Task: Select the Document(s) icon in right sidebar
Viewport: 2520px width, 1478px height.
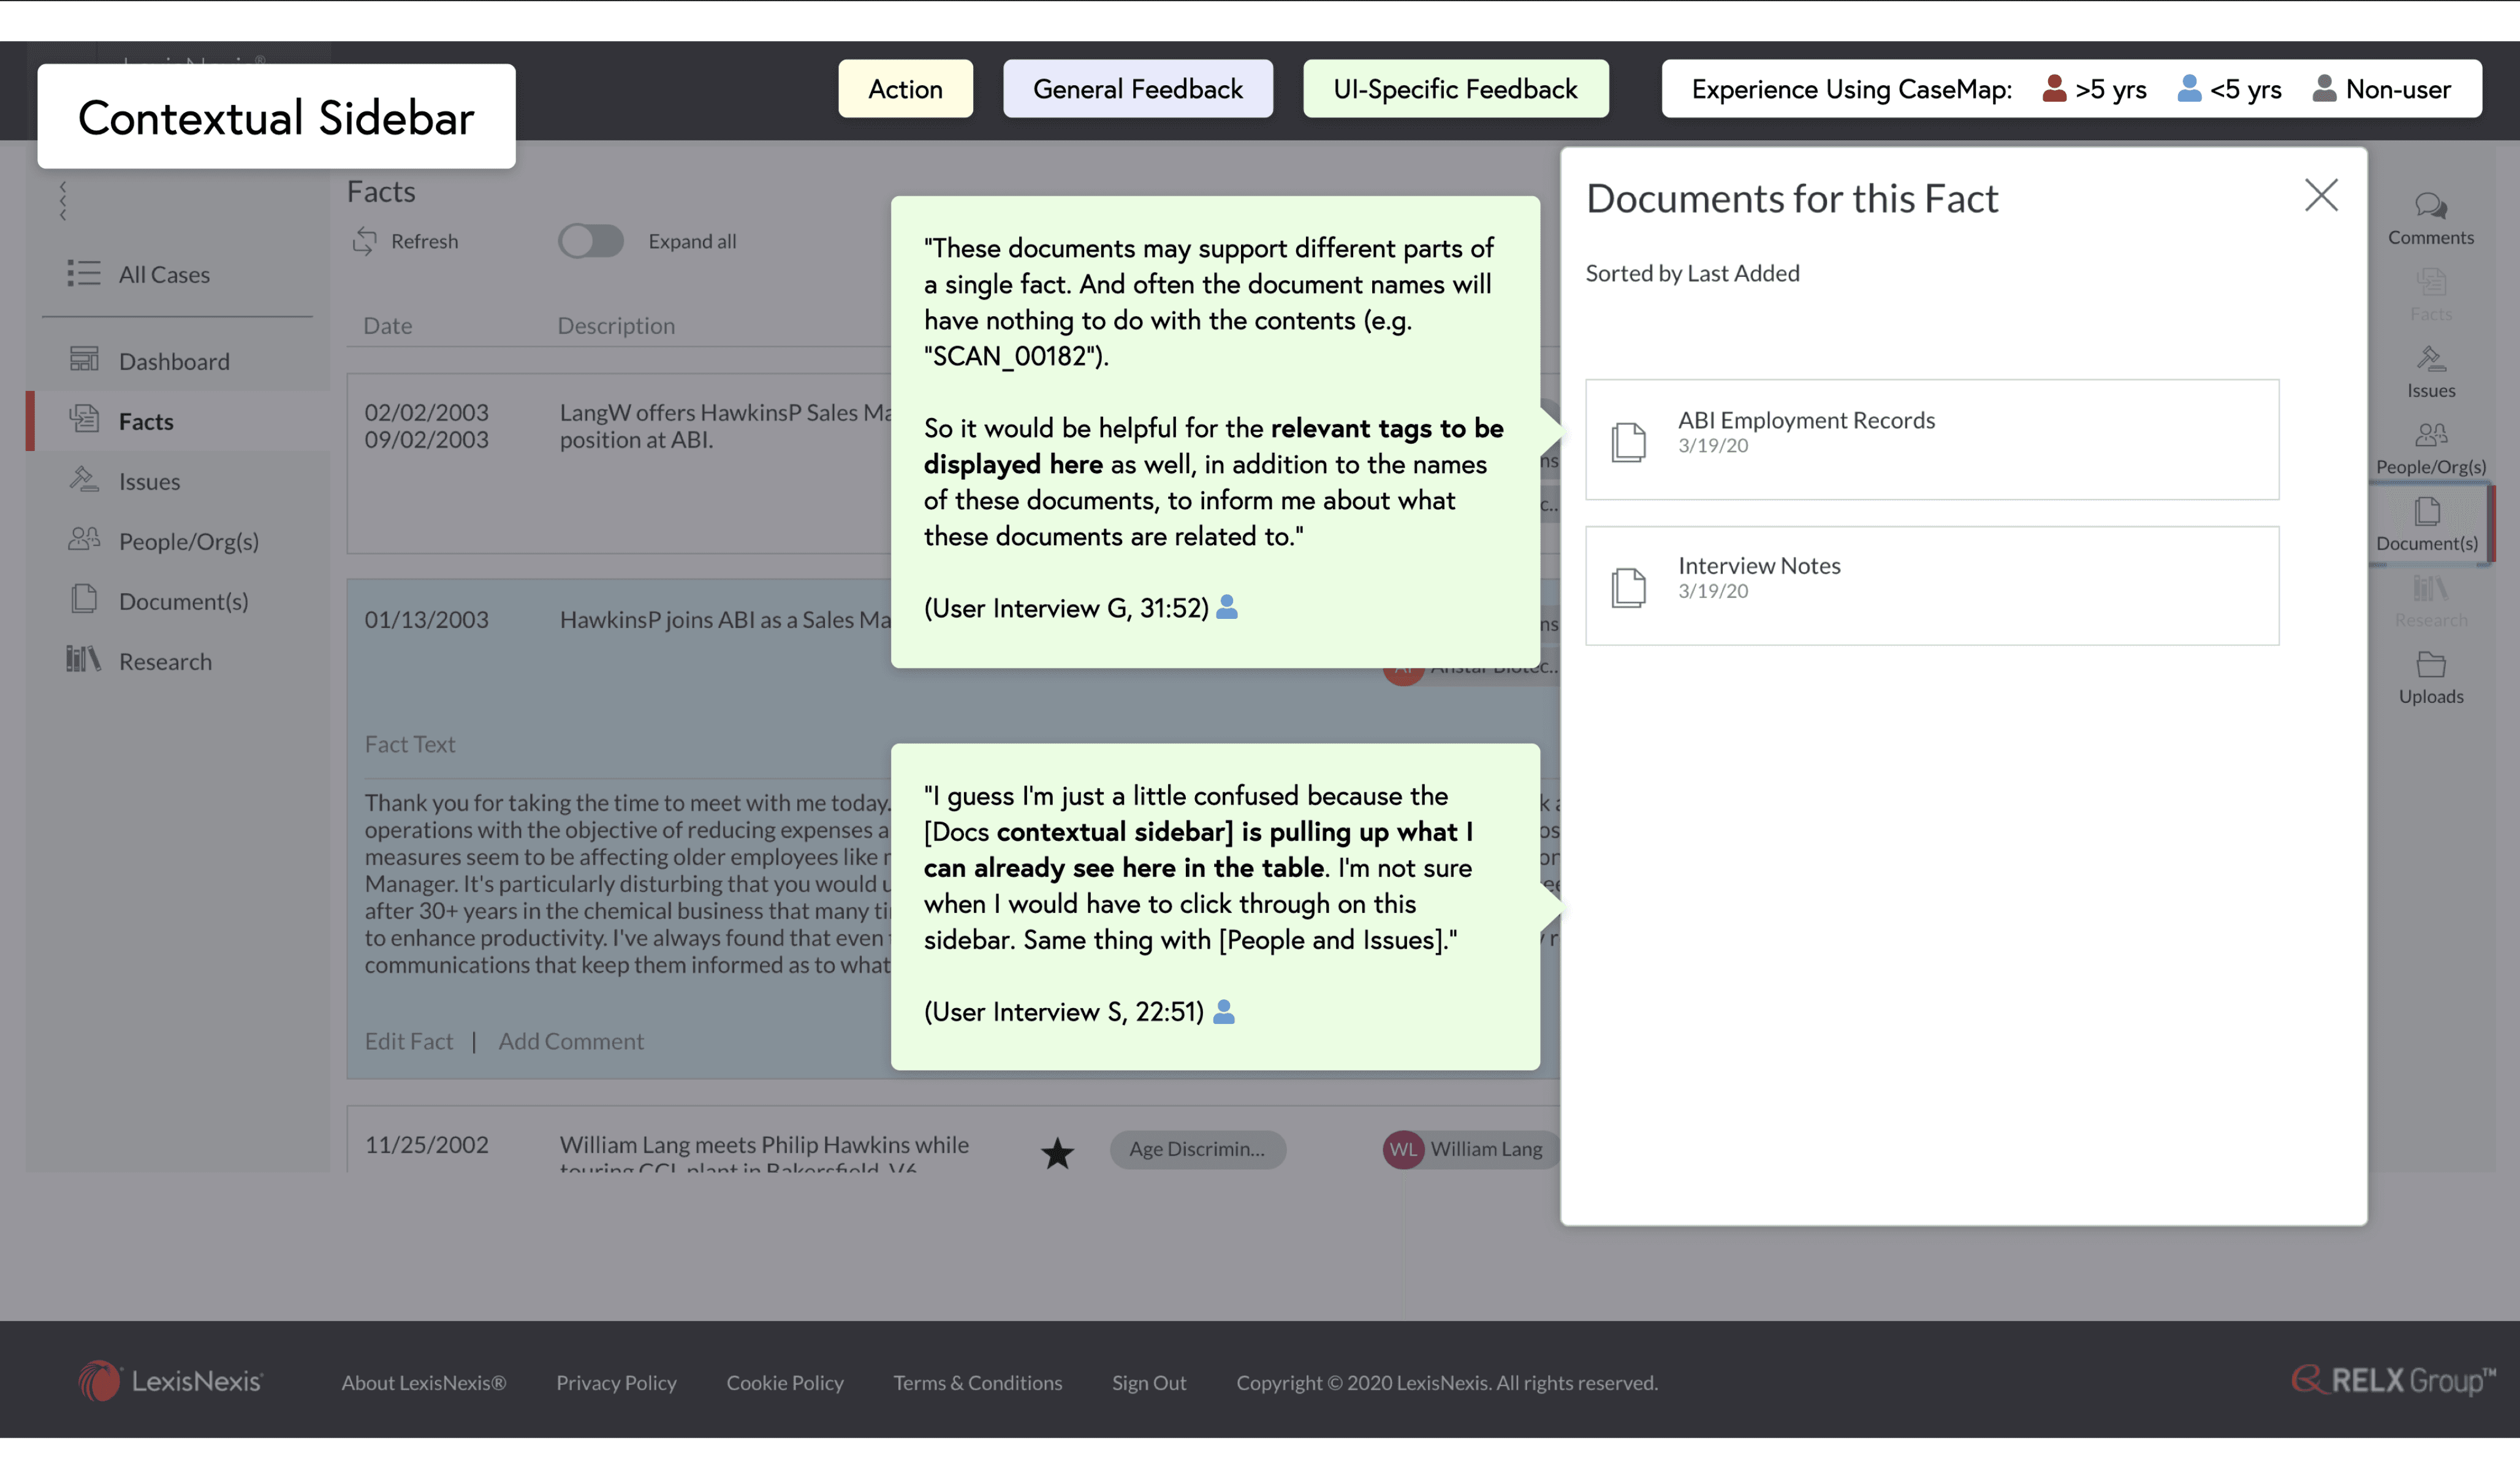Action: click(x=2427, y=513)
